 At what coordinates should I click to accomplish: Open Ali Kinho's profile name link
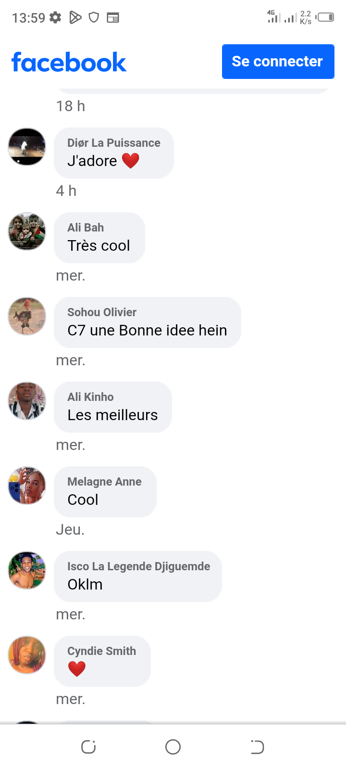click(90, 397)
